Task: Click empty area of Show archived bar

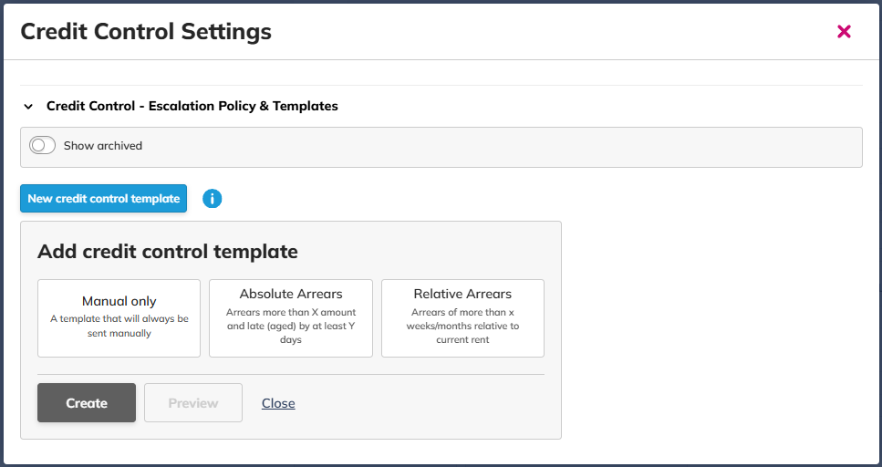Action: pos(502,147)
